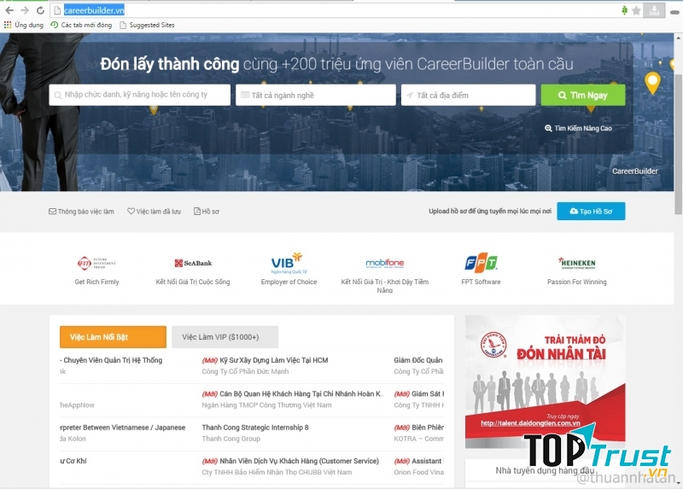
Task: Open the Tất cả ngành nghề dropdown
Action: click(x=316, y=95)
